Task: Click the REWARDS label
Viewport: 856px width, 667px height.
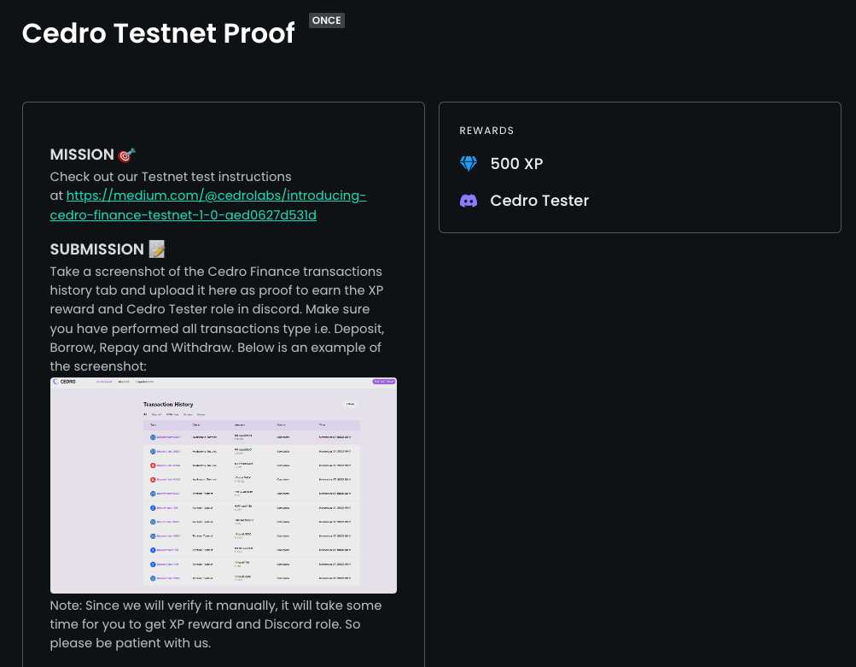Action: 486,131
